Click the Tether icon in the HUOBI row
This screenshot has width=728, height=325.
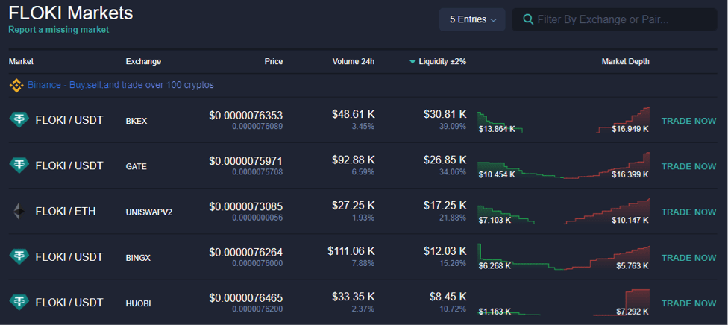[x=19, y=303]
